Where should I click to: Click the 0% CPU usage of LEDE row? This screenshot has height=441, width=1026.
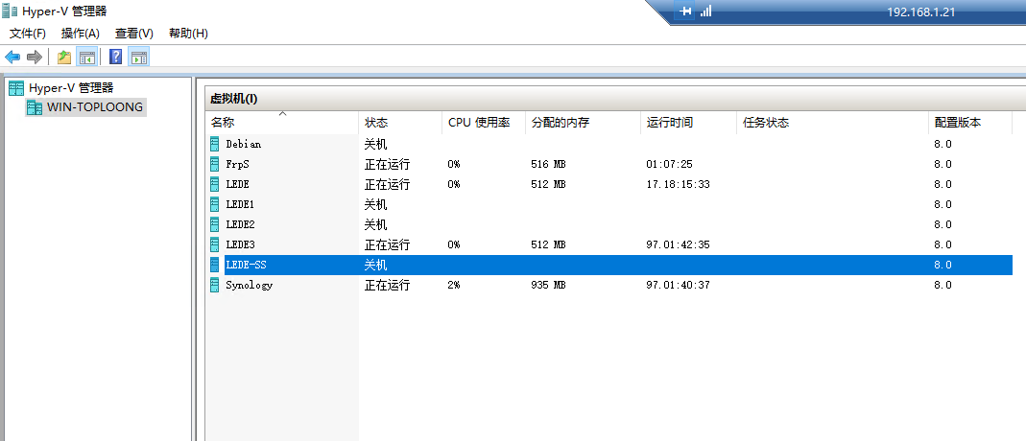[x=454, y=184]
